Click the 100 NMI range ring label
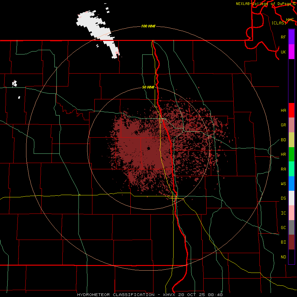Screen dimensions: 297x297 click(148, 26)
